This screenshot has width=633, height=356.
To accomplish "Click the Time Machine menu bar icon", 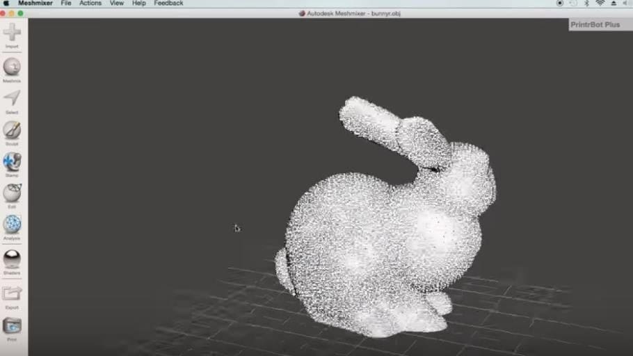I will 573,3.
